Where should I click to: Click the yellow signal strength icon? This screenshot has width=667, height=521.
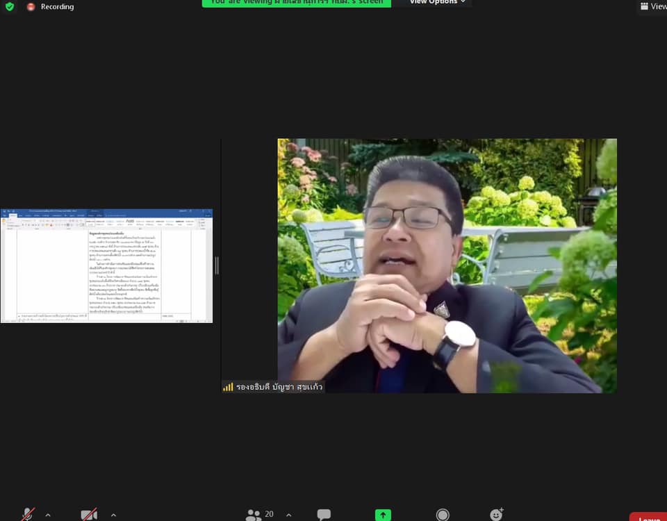(228, 387)
